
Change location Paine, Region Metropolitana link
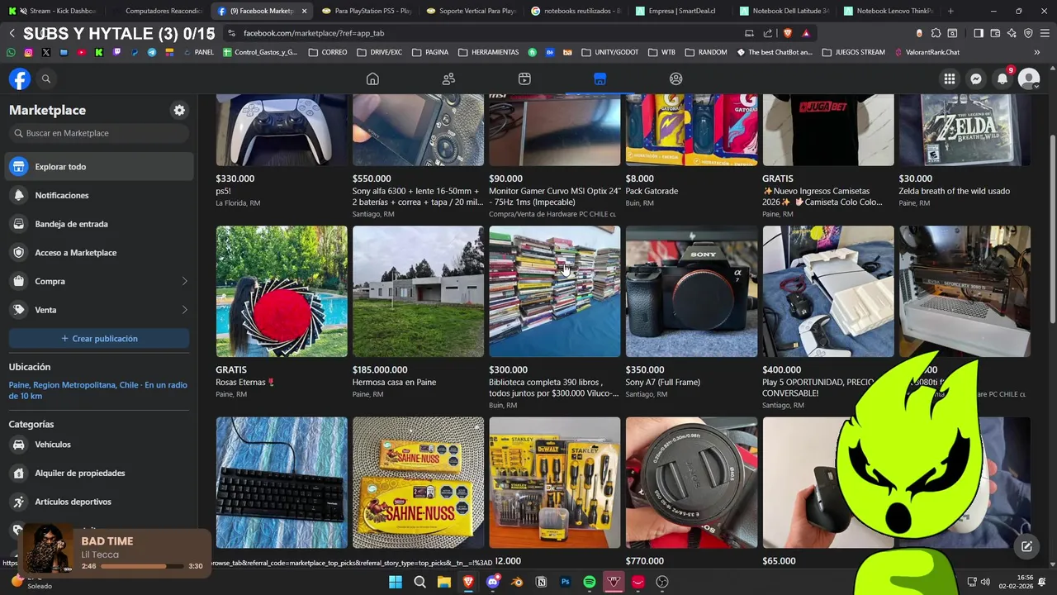97,390
